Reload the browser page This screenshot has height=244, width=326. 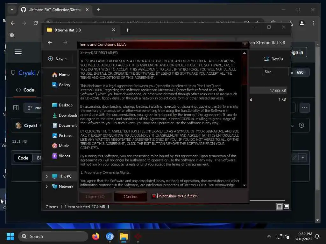click(x=36, y=23)
